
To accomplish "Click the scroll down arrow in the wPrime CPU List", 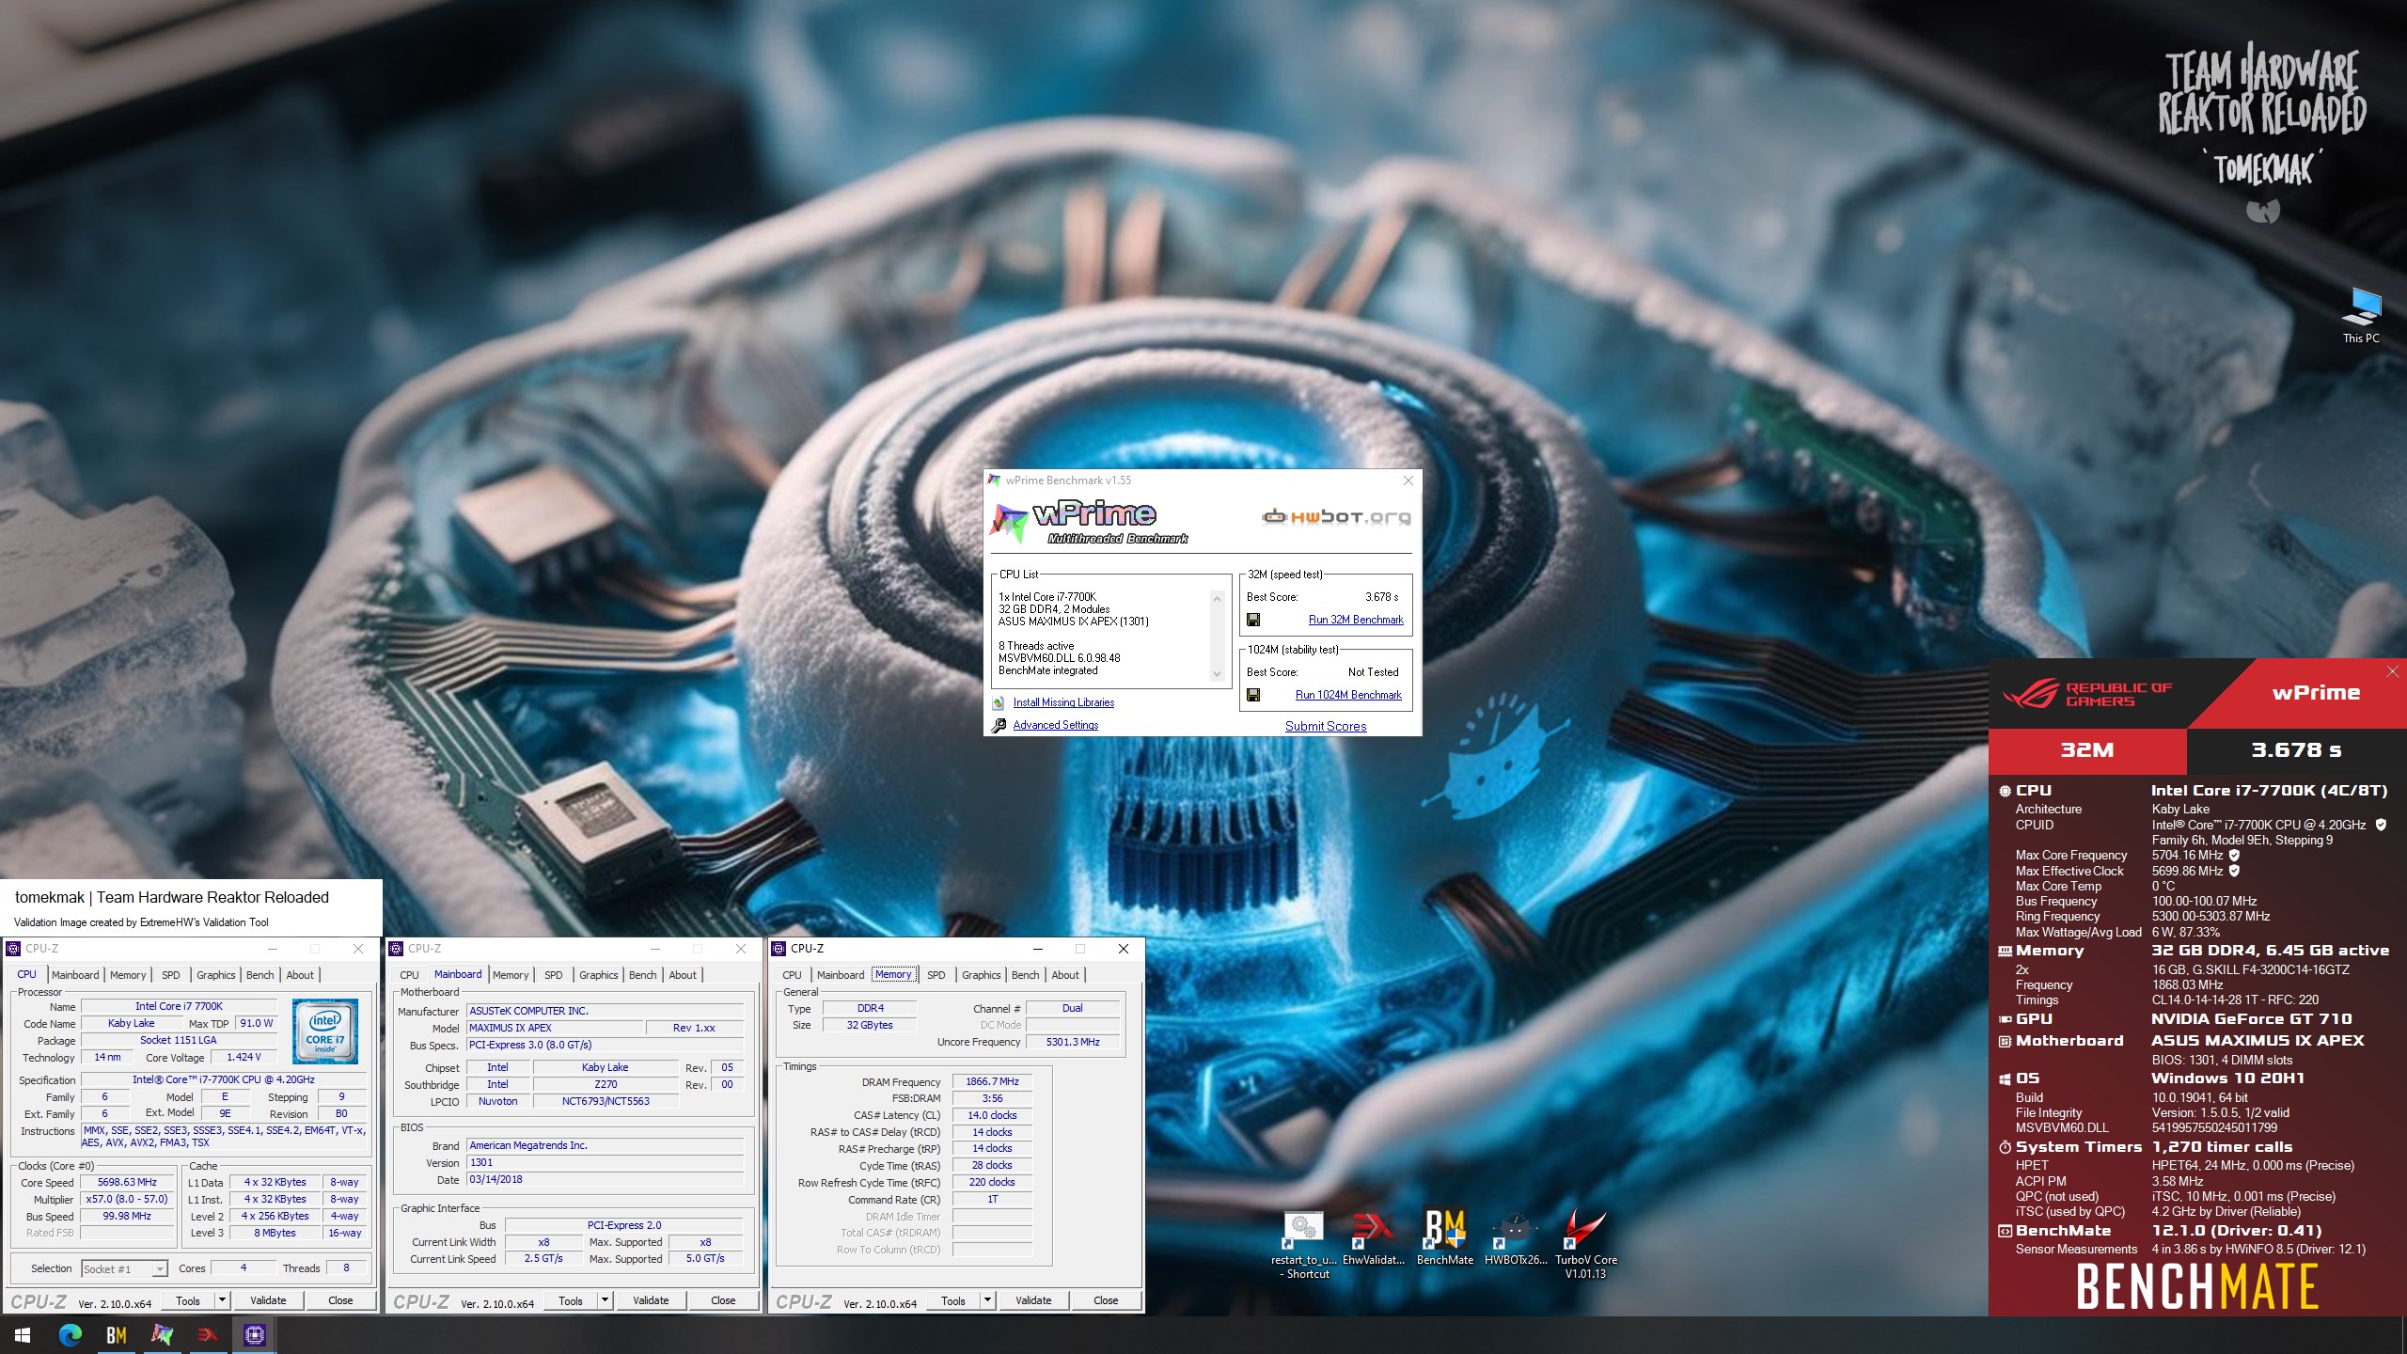I will [x=1217, y=673].
